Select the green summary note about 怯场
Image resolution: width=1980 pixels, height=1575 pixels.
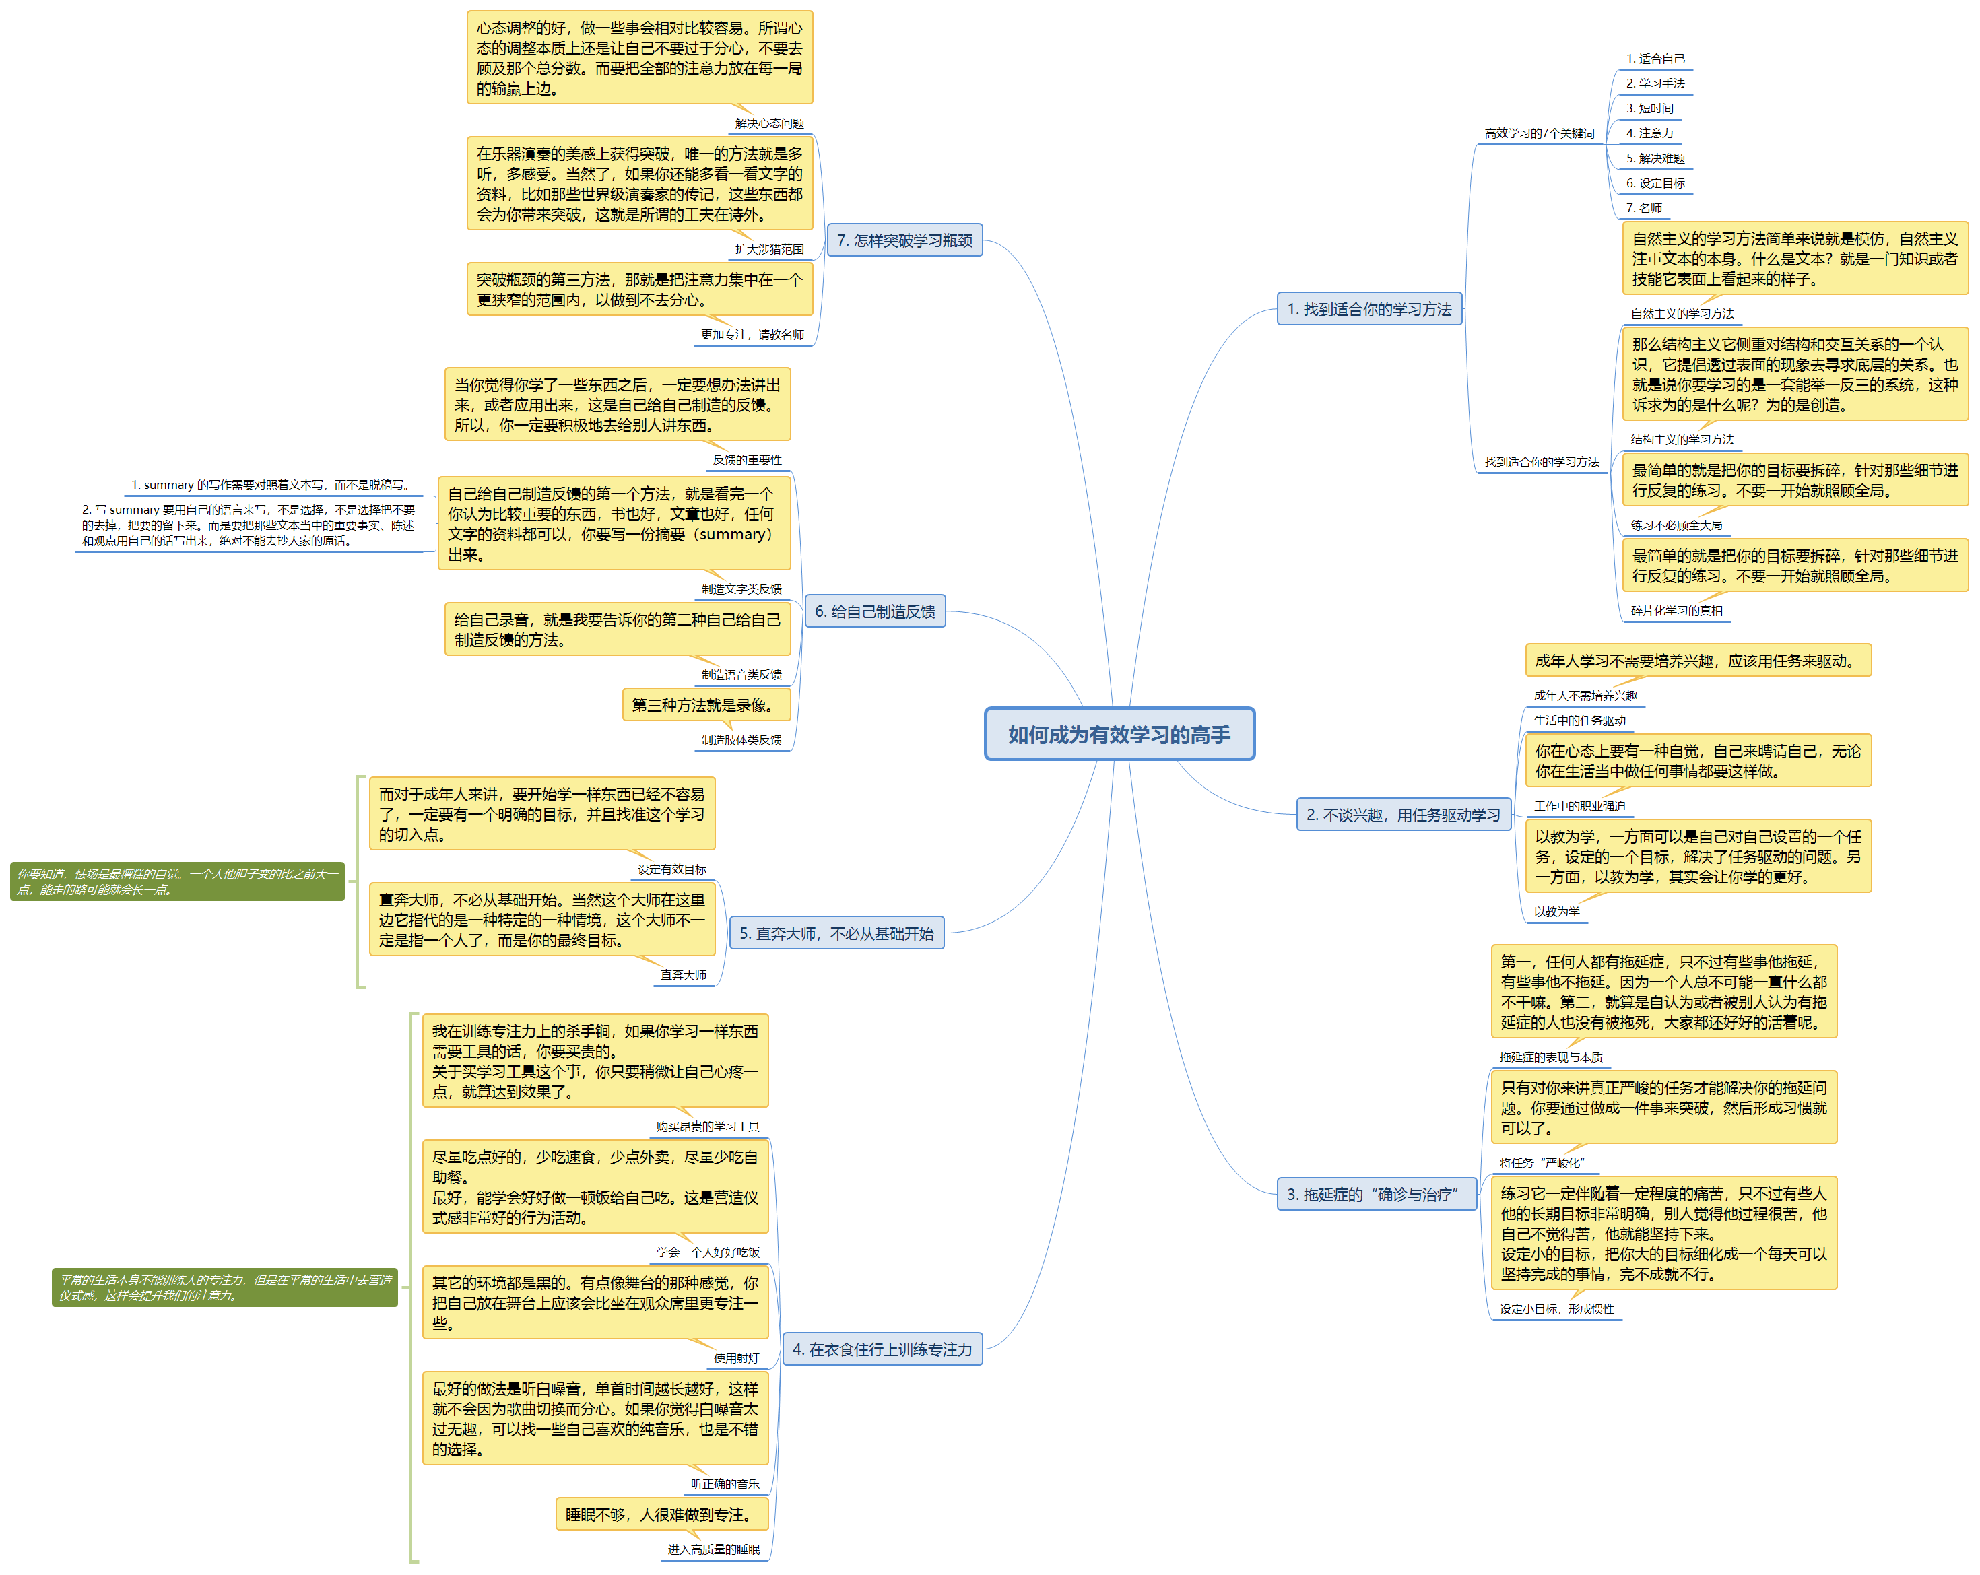pos(177,881)
